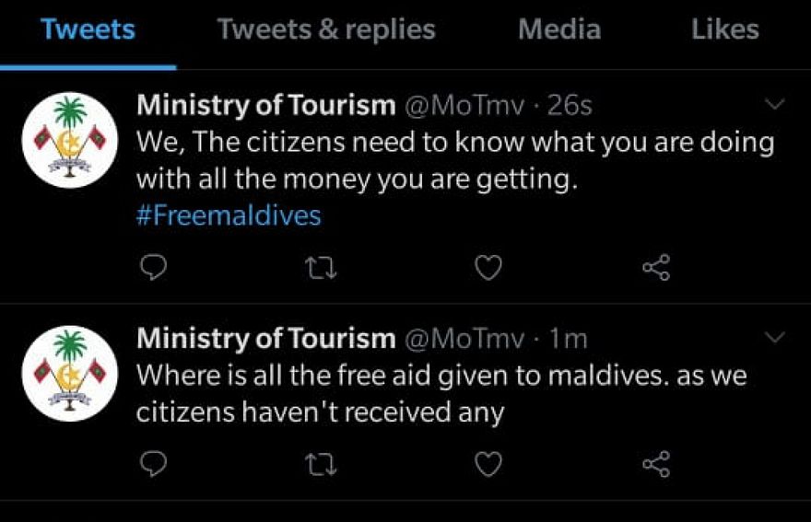The height and width of the screenshot is (522, 811).
Task: Show the Likes tab
Action: [725, 30]
